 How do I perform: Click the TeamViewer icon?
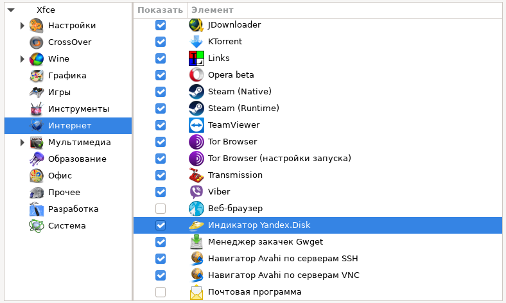(x=196, y=125)
